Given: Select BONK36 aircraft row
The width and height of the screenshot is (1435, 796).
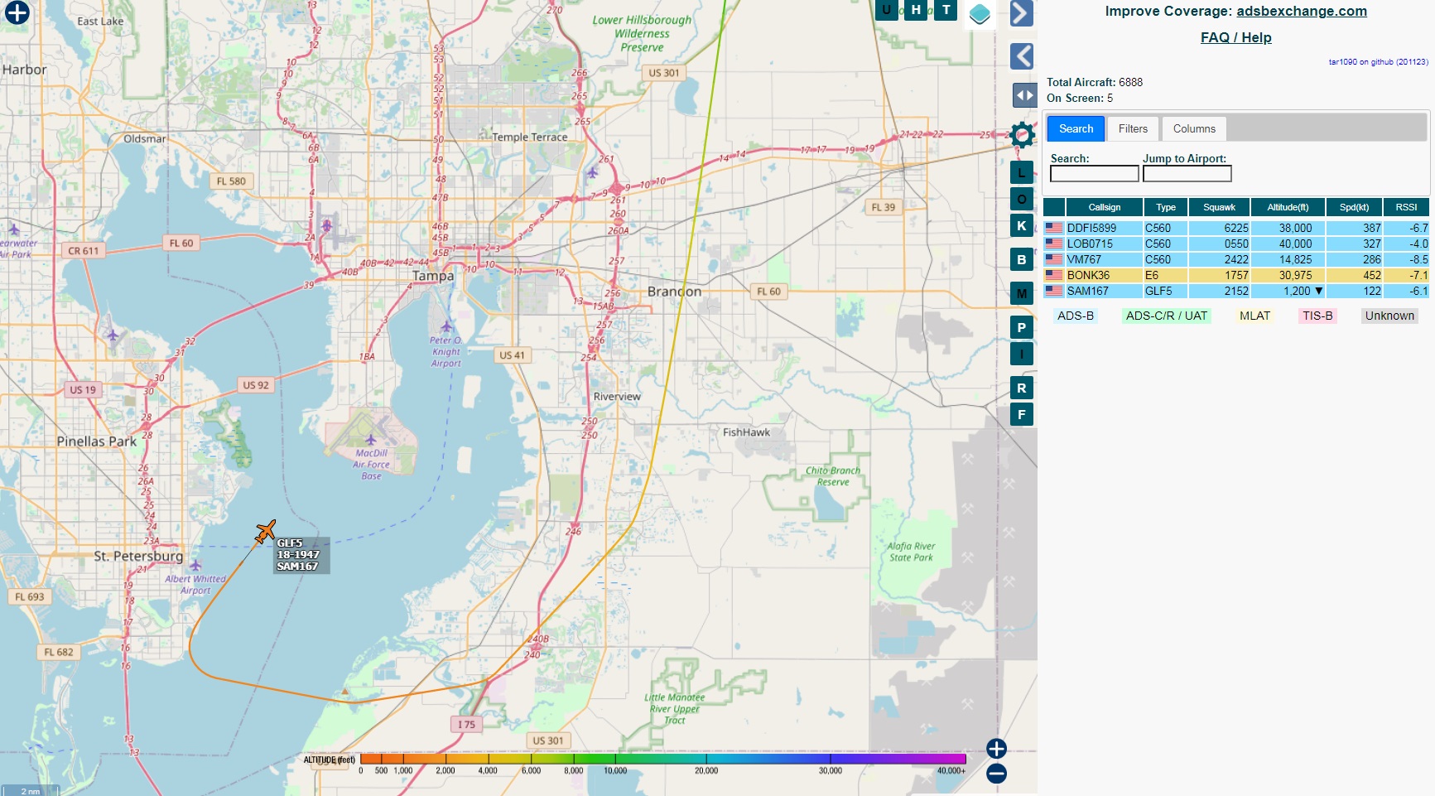Looking at the screenshot, I should (1236, 275).
